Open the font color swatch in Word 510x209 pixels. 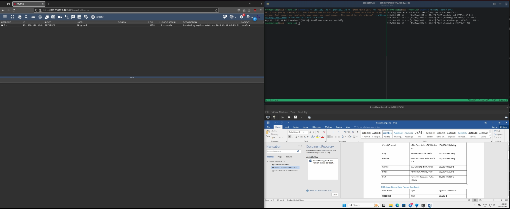pyautogui.click(x=322, y=137)
